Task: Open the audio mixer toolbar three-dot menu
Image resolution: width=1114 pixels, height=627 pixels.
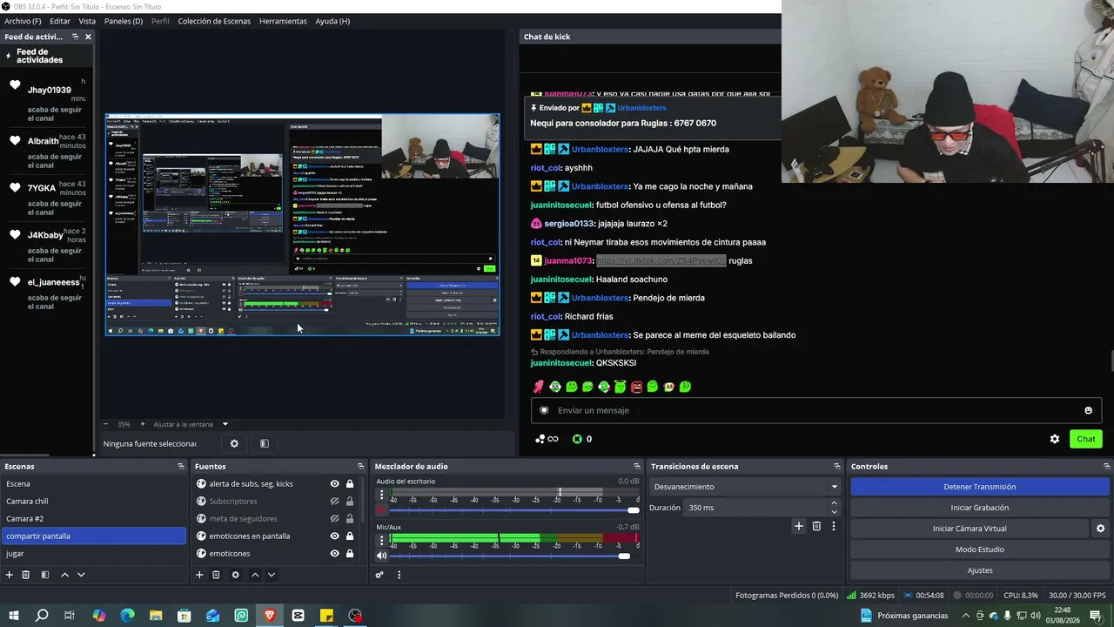Action: [x=399, y=575]
